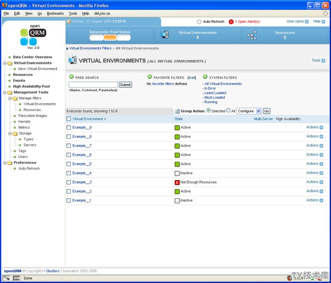Tick the select-all Virtual Environment header checkbox
Viewport: 331px width, 283px height.
[69, 119]
